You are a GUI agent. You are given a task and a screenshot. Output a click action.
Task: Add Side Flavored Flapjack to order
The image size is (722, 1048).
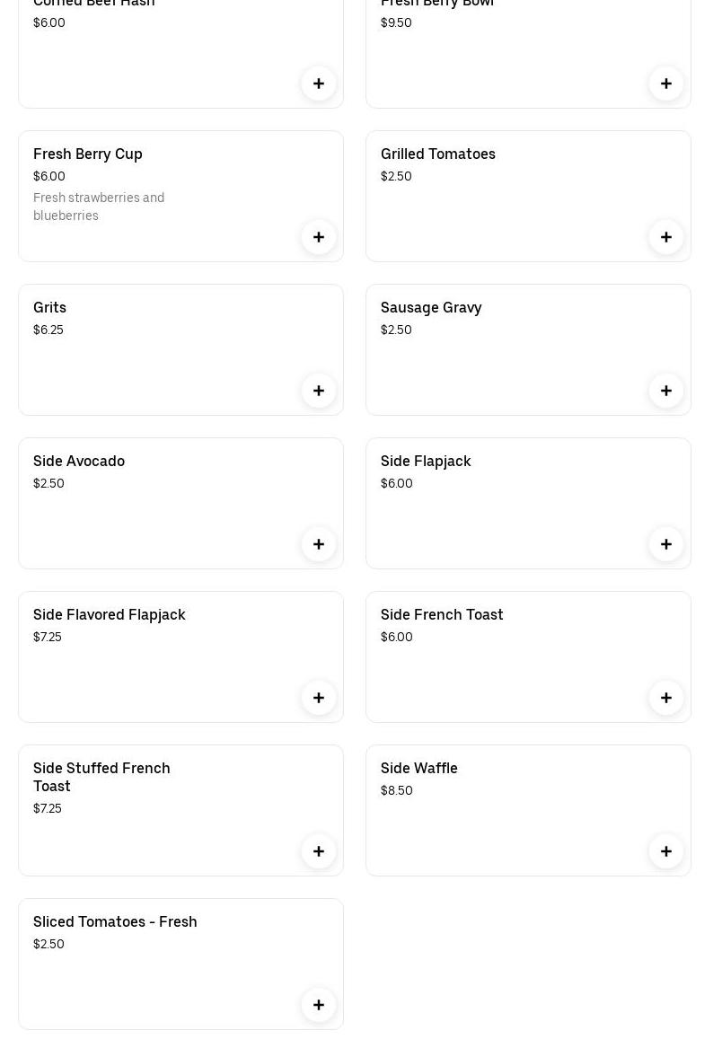[319, 698]
